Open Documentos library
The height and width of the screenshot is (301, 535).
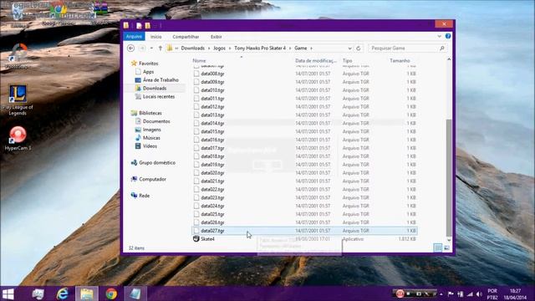point(156,121)
